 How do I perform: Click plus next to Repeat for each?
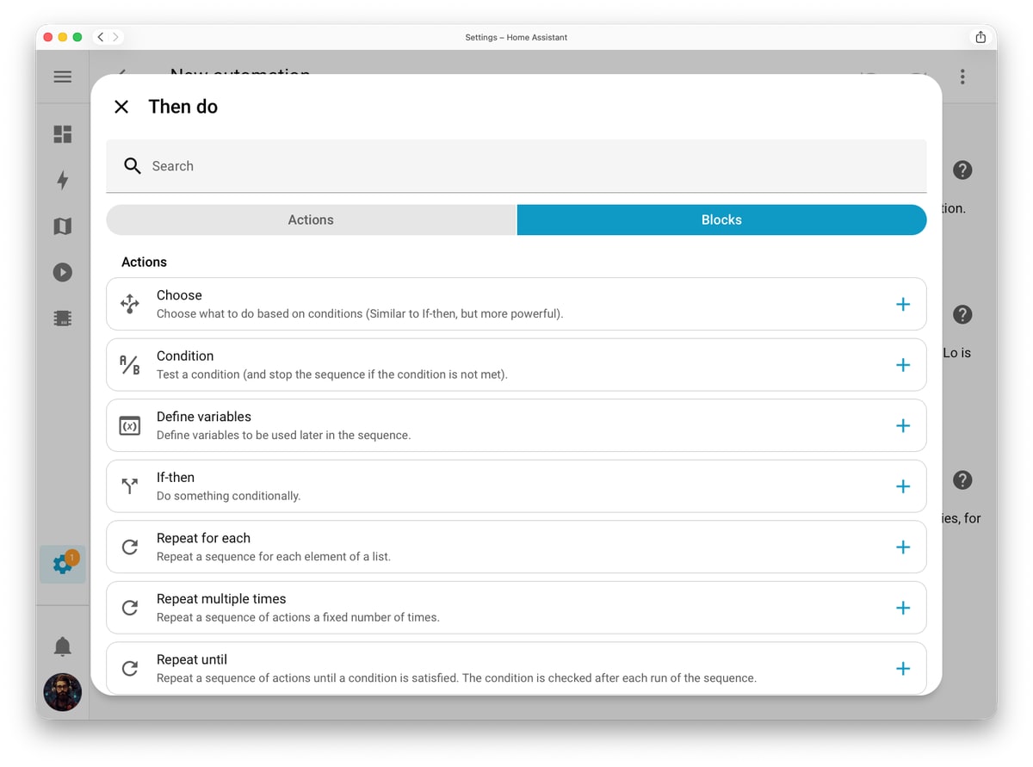[903, 547]
